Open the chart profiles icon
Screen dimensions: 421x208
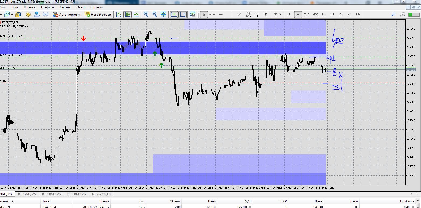pyautogui.click(x=18, y=14)
